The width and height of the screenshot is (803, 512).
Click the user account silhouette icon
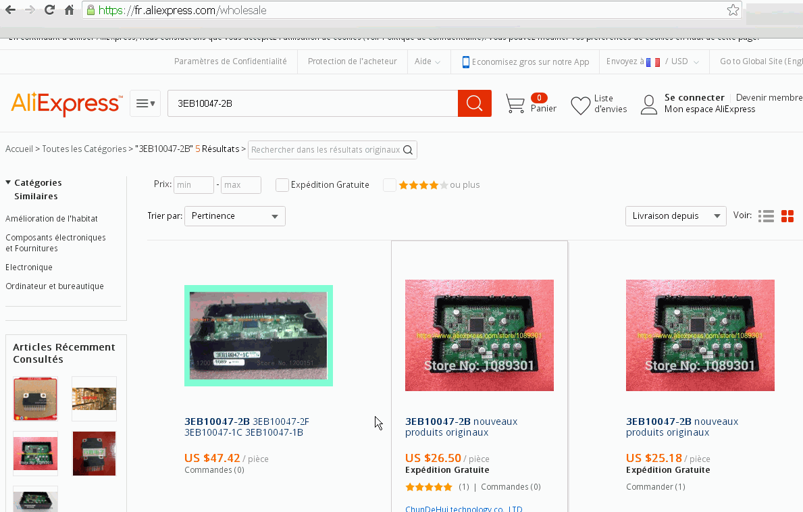(x=649, y=105)
